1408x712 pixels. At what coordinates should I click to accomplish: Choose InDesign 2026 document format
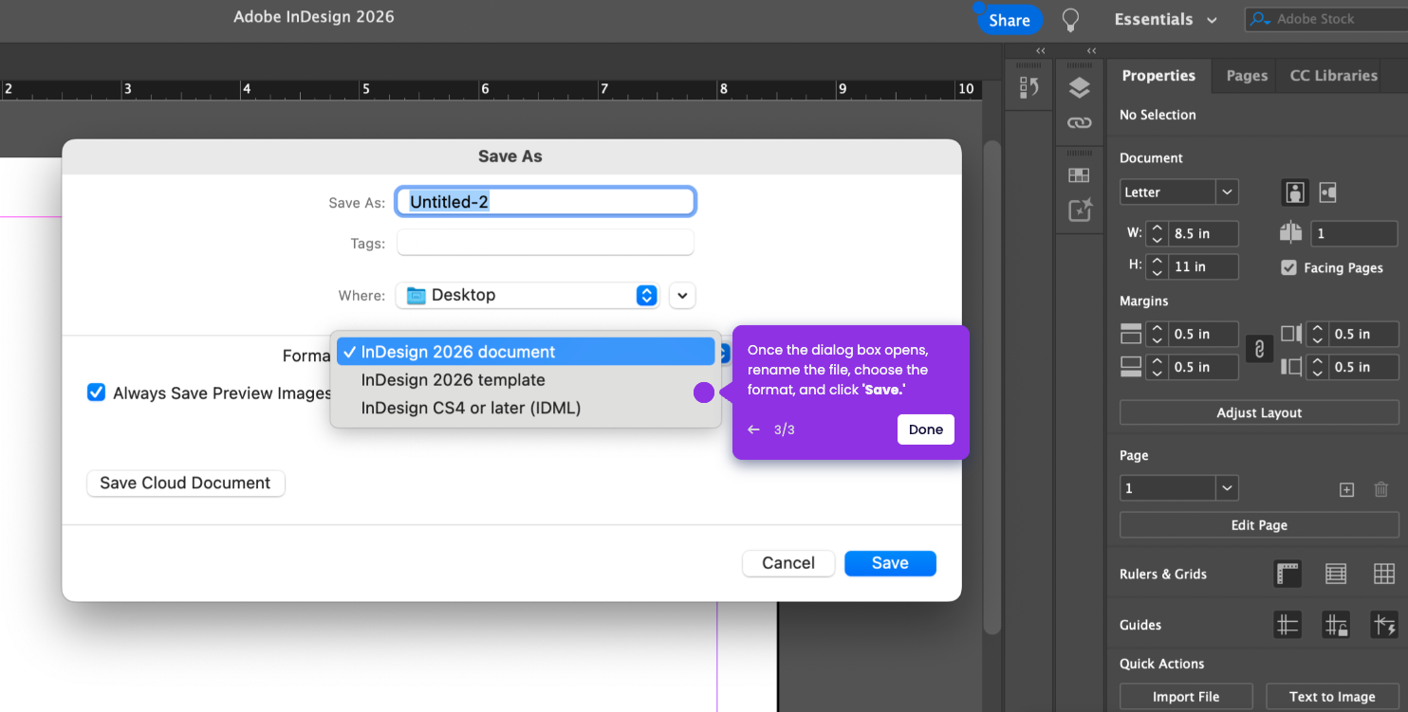526,352
